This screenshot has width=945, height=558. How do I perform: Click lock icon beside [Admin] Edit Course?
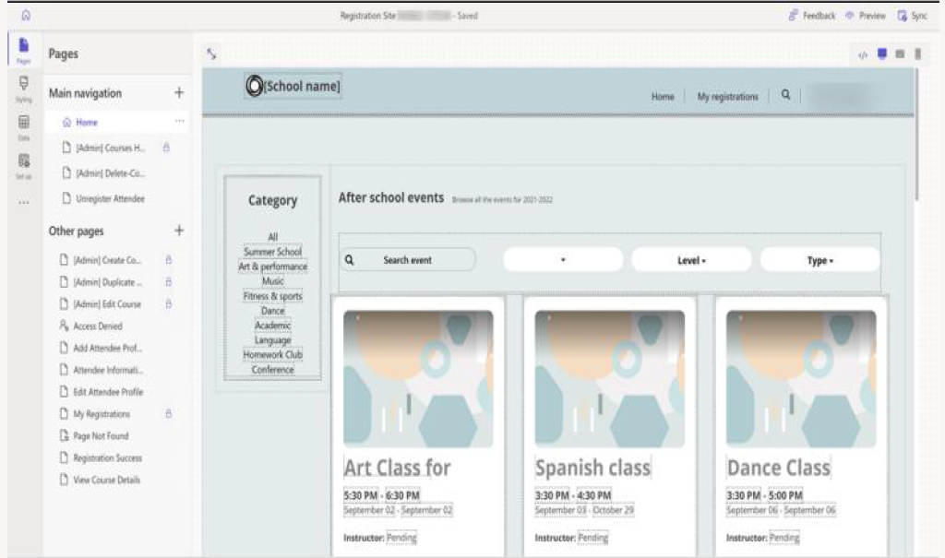pyautogui.click(x=169, y=303)
